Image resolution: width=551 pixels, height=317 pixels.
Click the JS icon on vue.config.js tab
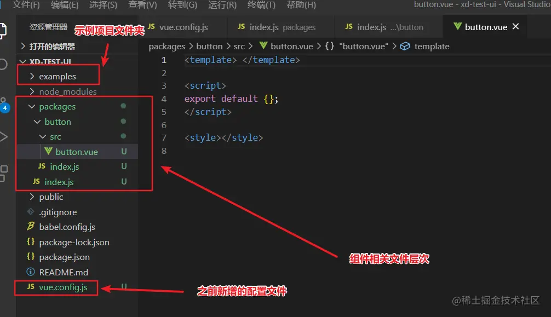[x=152, y=27]
